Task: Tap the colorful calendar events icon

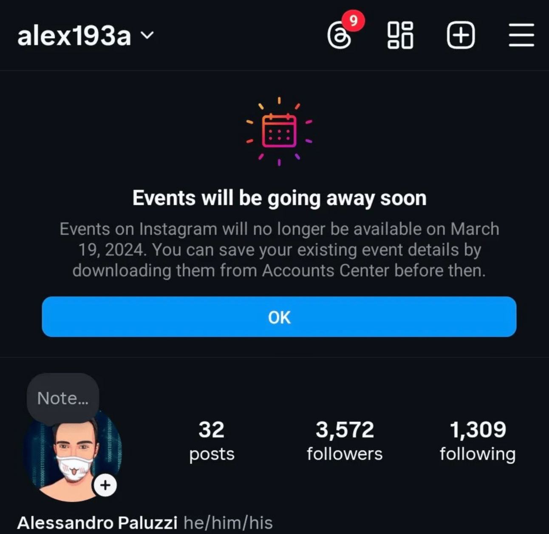Action: 279,131
